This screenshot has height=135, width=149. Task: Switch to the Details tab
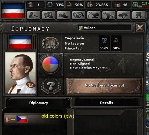pos(106,103)
